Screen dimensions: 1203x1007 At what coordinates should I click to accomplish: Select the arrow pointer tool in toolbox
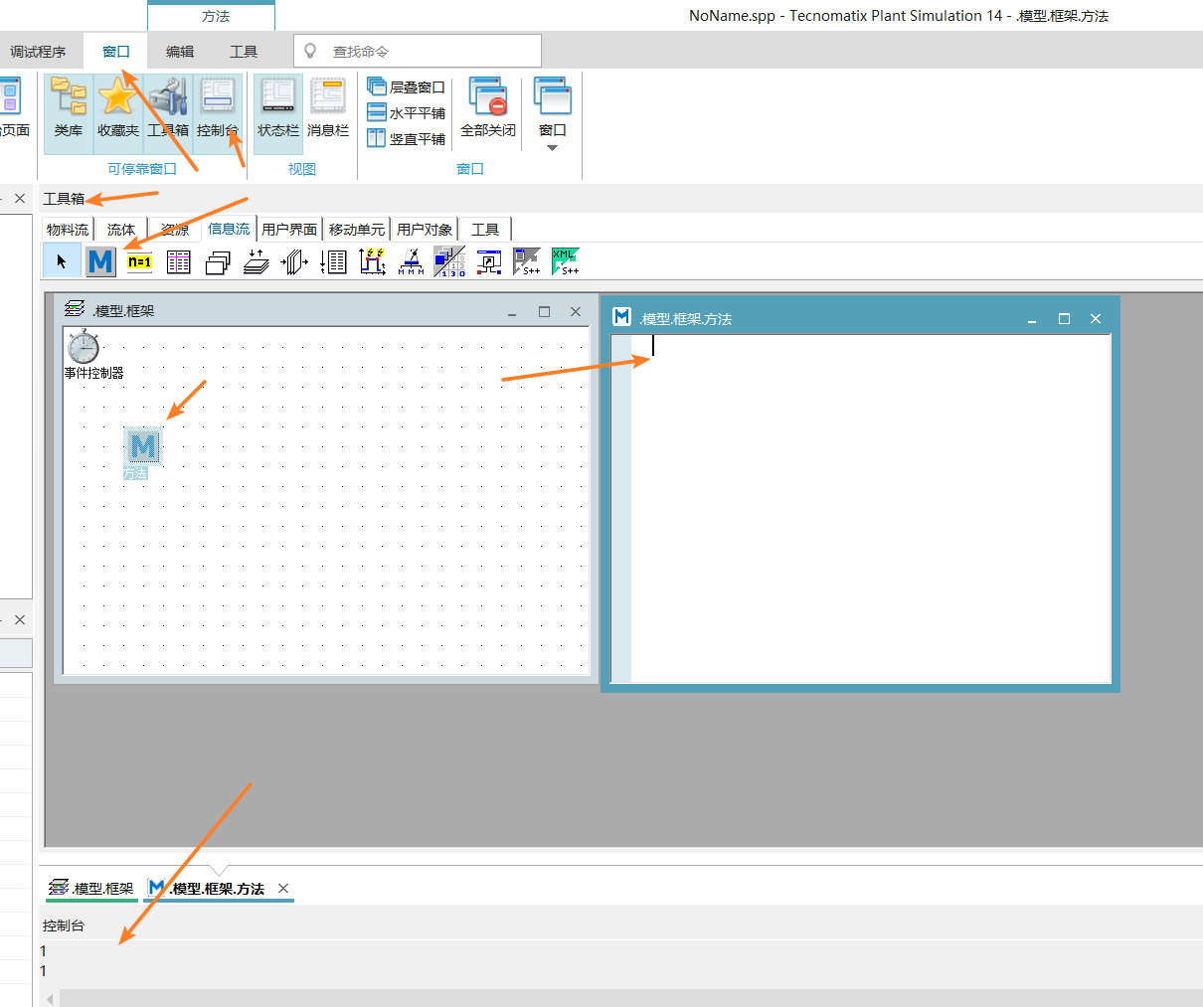tap(62, 260)
